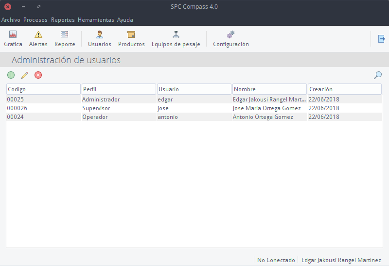Delete user with red X icon
The width and height of the screenshot is (389, 266).
click(x=38, y=75)
